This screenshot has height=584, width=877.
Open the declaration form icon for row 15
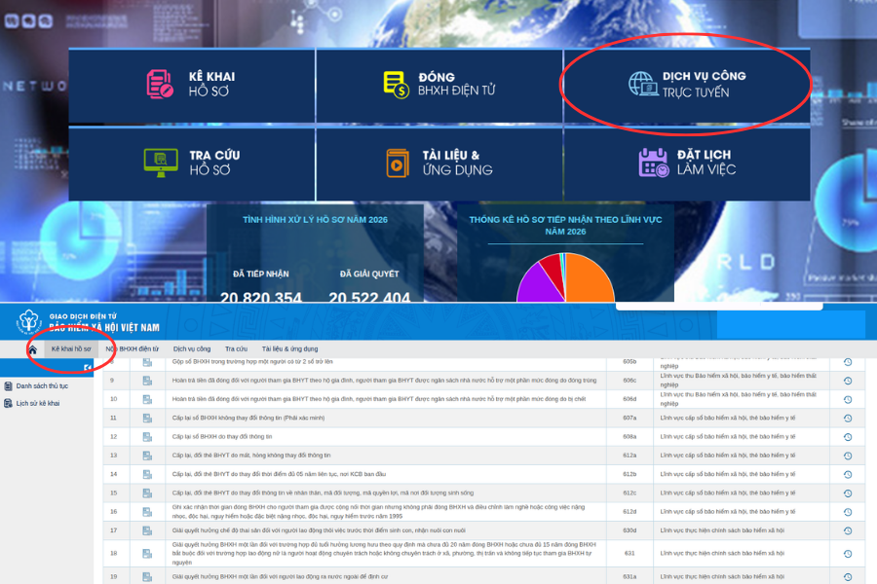[147, 493]
